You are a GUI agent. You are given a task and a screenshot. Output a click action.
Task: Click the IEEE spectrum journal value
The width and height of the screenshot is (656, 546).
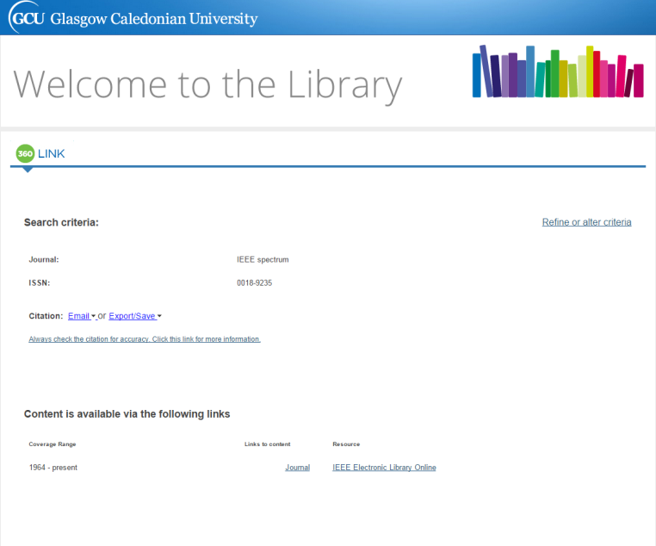tap(263, 259)
